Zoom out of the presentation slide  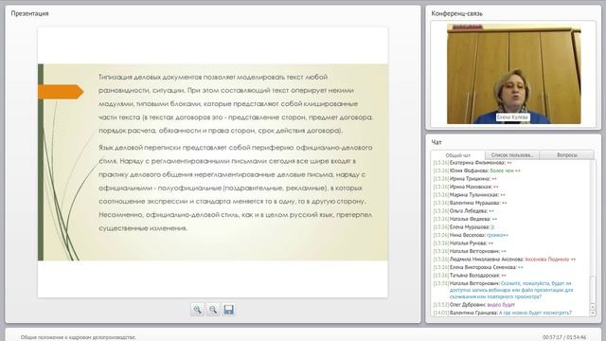tap(213, 310)
